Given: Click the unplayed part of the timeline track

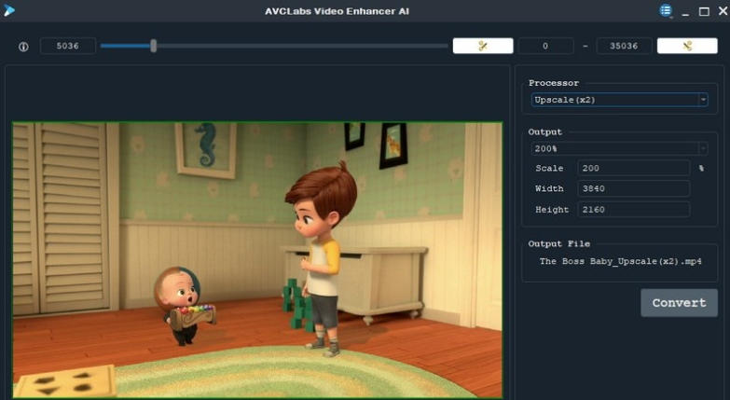Looking at the screenshot, I should tap(302, 46).
